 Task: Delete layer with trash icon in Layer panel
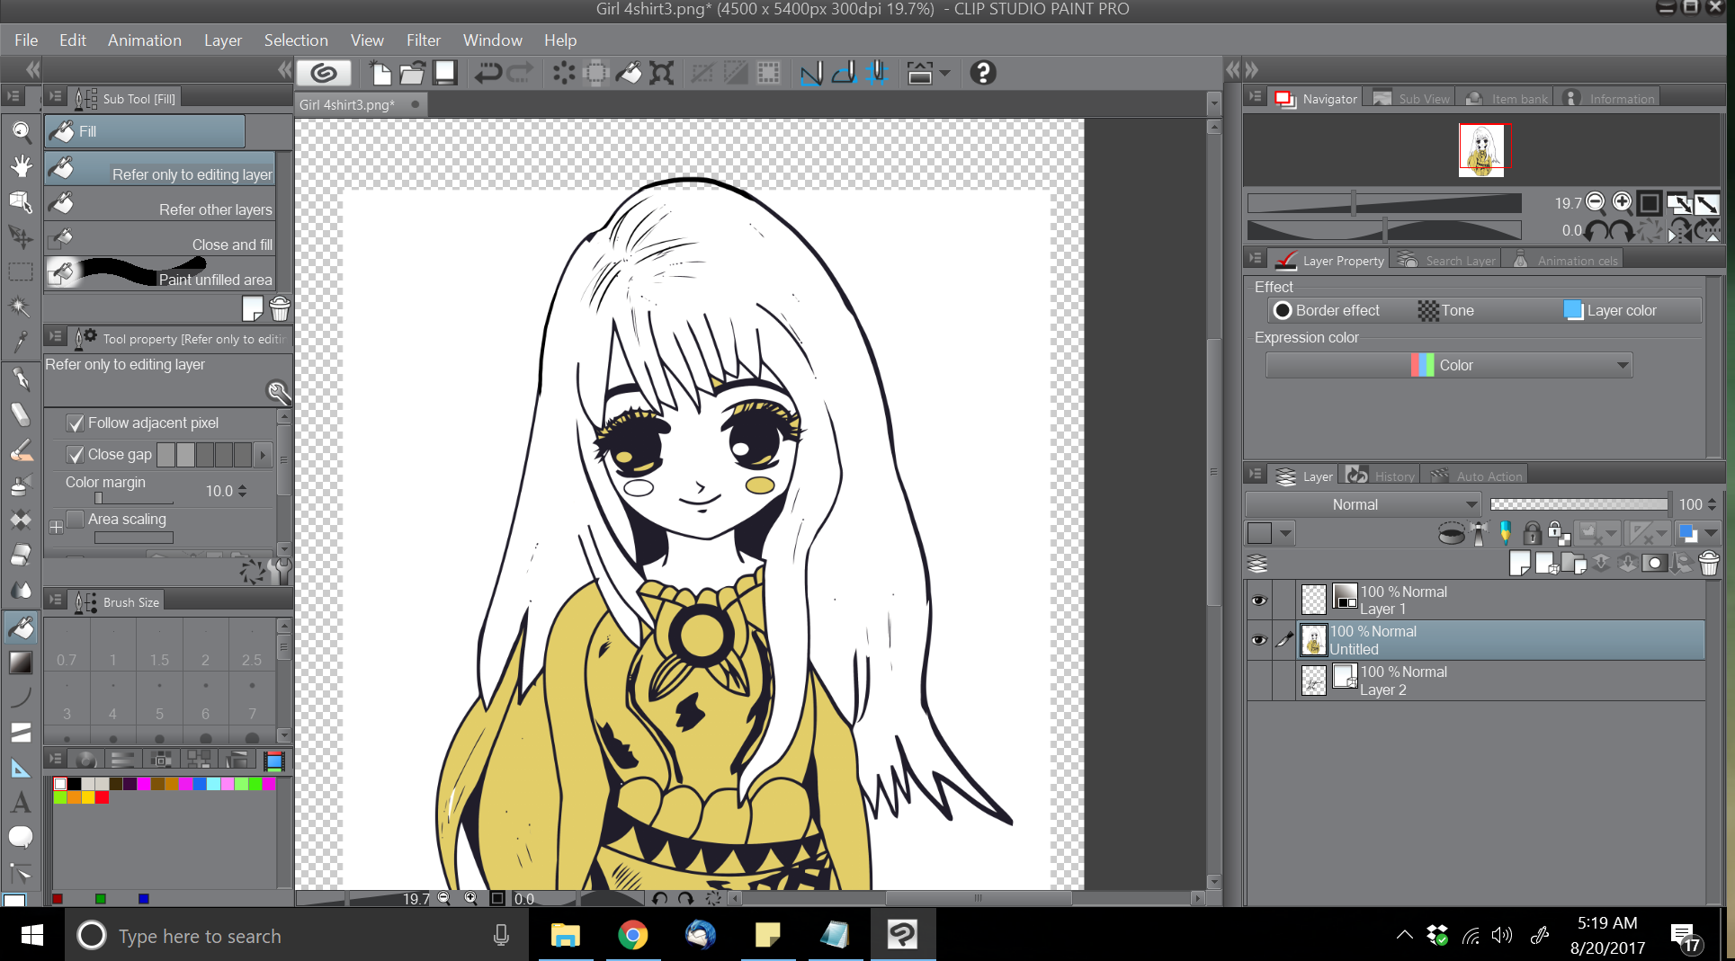1709,564
